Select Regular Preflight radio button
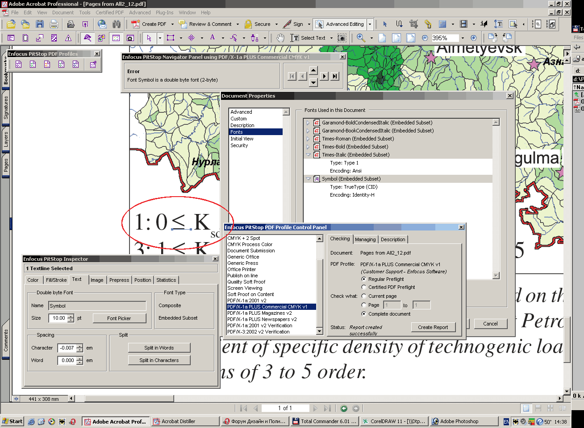584x428 pixels. (364, 279)
